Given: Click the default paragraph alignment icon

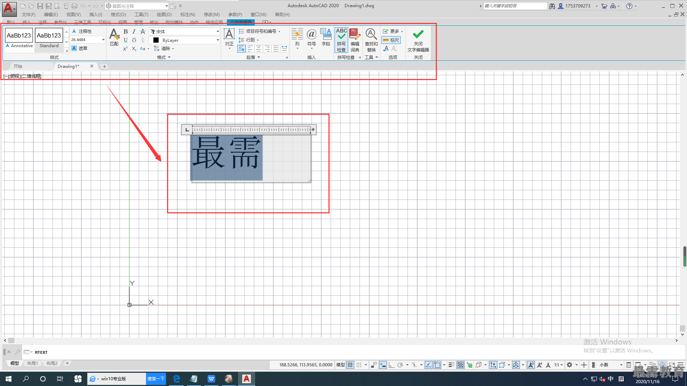Looking at the screenshot, I should pos(242,49).
